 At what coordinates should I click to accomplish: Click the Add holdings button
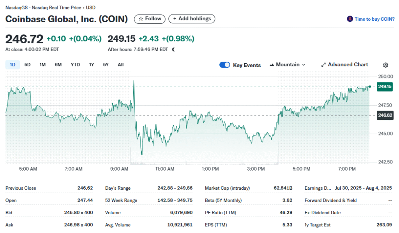coord(192,19)
